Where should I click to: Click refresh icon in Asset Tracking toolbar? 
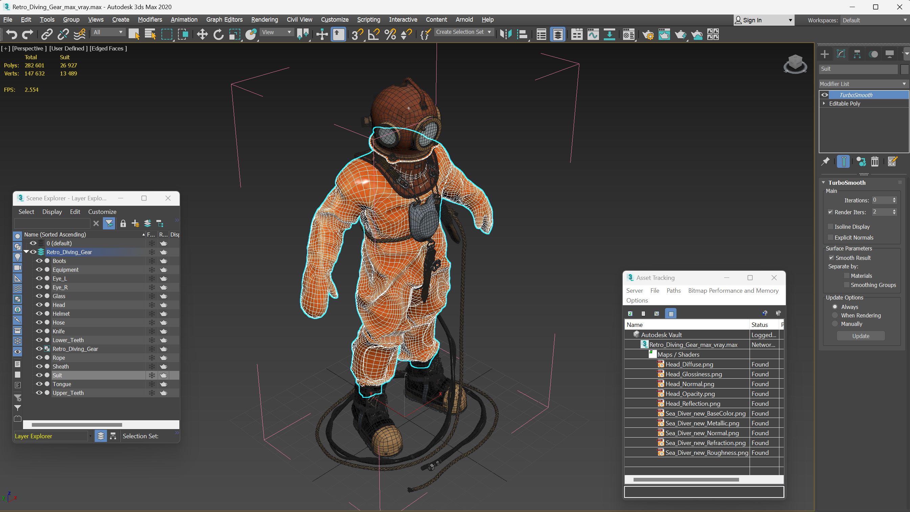pos(630,313)
